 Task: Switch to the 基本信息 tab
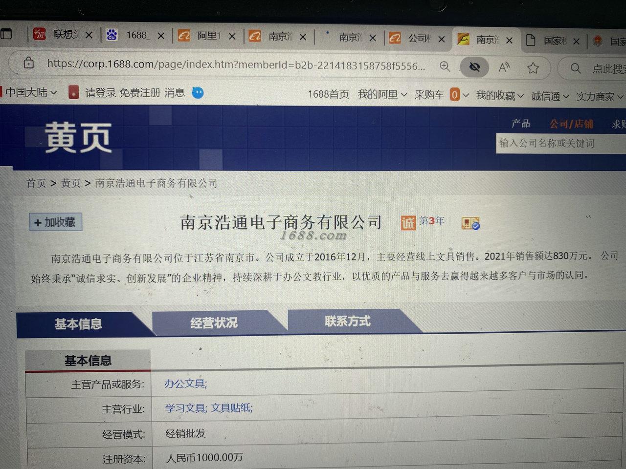point(78,324)
